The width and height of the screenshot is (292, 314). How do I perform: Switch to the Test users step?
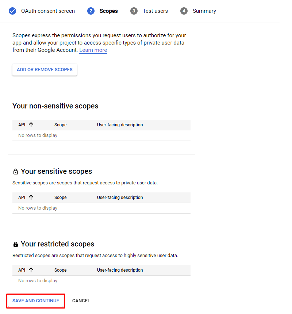[155, 11]
